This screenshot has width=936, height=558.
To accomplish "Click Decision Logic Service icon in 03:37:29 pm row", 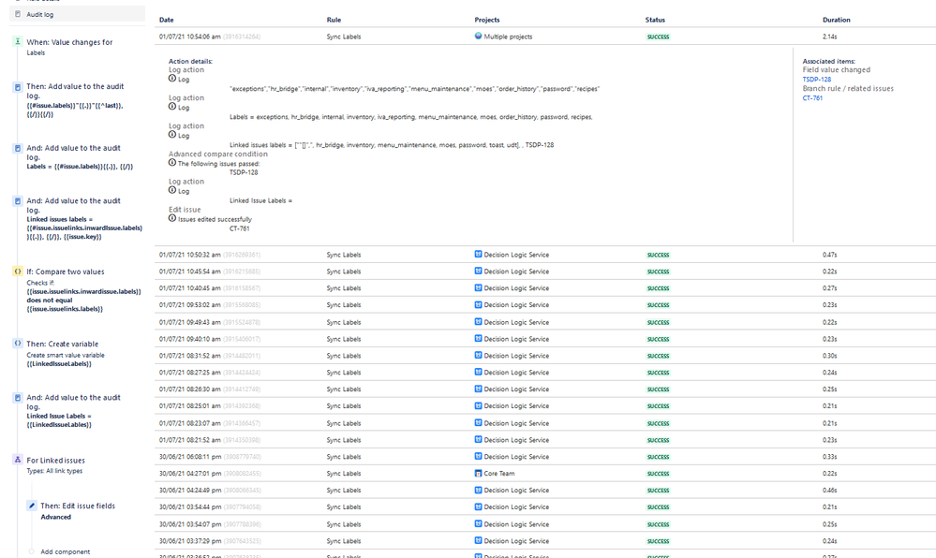I will tap(478, 540).
